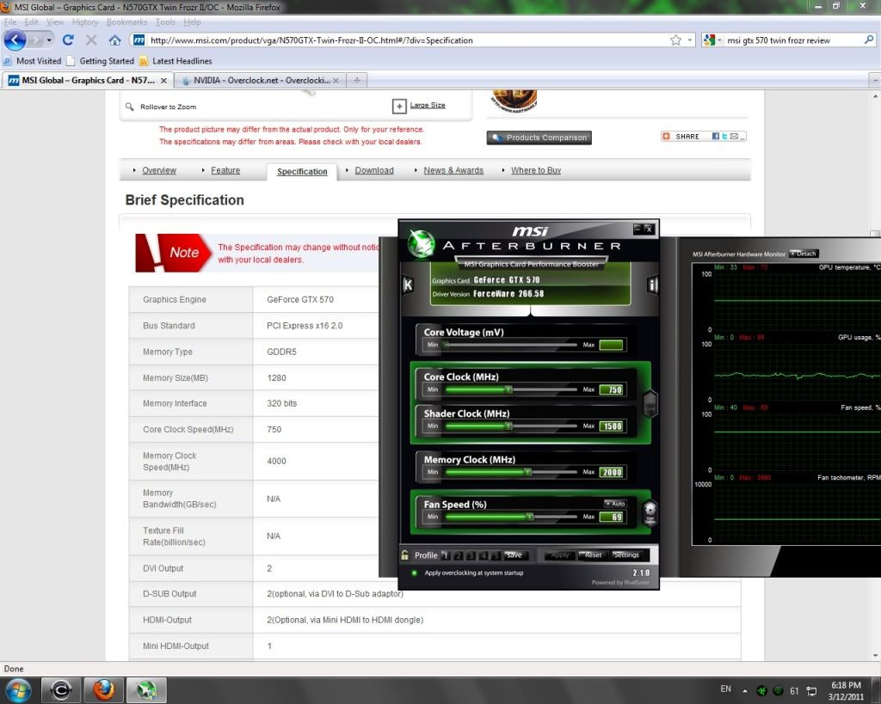Share page via email envelope icon
The width and height of the screenshot is (881, 704).
pos(734,137)
